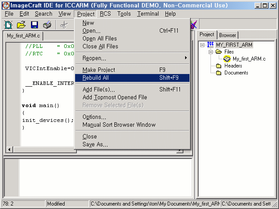Open the File menu

[x=9, y=13]
